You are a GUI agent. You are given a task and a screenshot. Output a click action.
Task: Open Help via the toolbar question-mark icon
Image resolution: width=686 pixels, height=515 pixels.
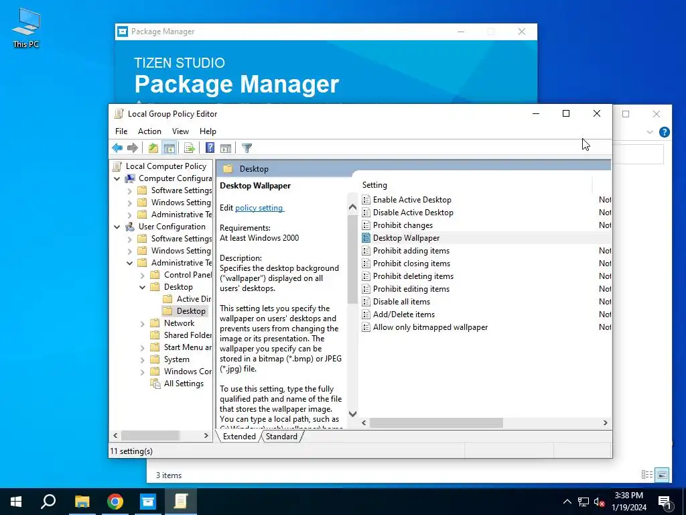210,148
